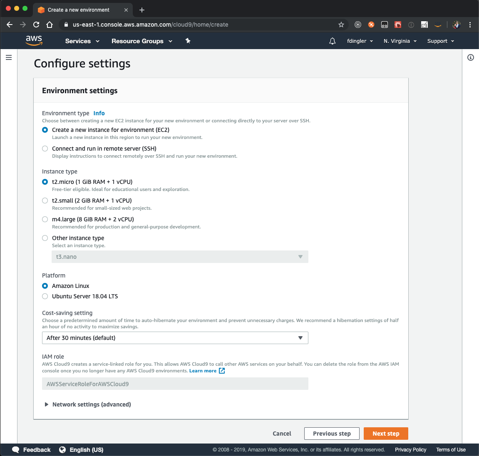This screenshot has height=456, width=479.
Task: Open the fdingler account menu
Action: pos(360,41)
